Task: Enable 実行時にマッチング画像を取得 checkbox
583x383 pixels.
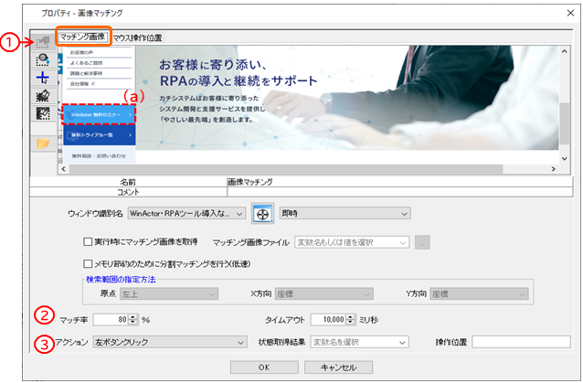Action: pos(88,242)
